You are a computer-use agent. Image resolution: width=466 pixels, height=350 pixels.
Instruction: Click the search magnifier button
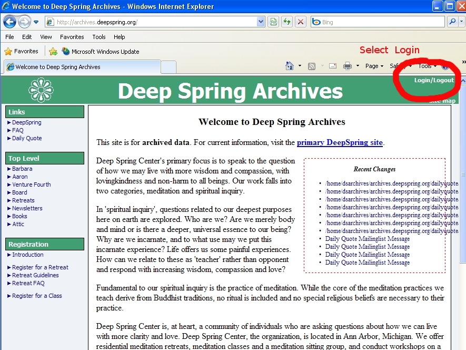click(452, 22)
